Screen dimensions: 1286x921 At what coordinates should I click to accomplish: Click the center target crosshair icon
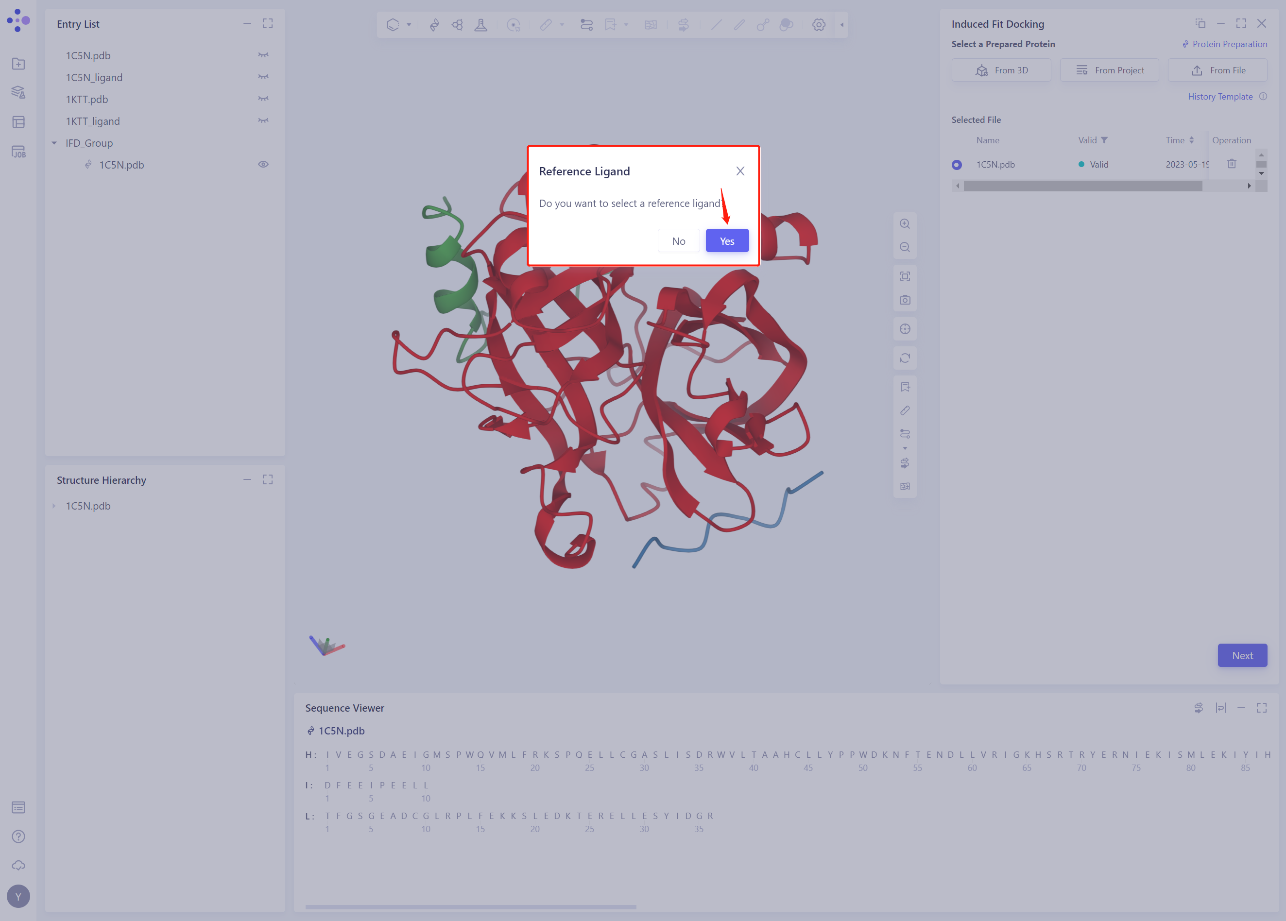(x=905, y=329)
